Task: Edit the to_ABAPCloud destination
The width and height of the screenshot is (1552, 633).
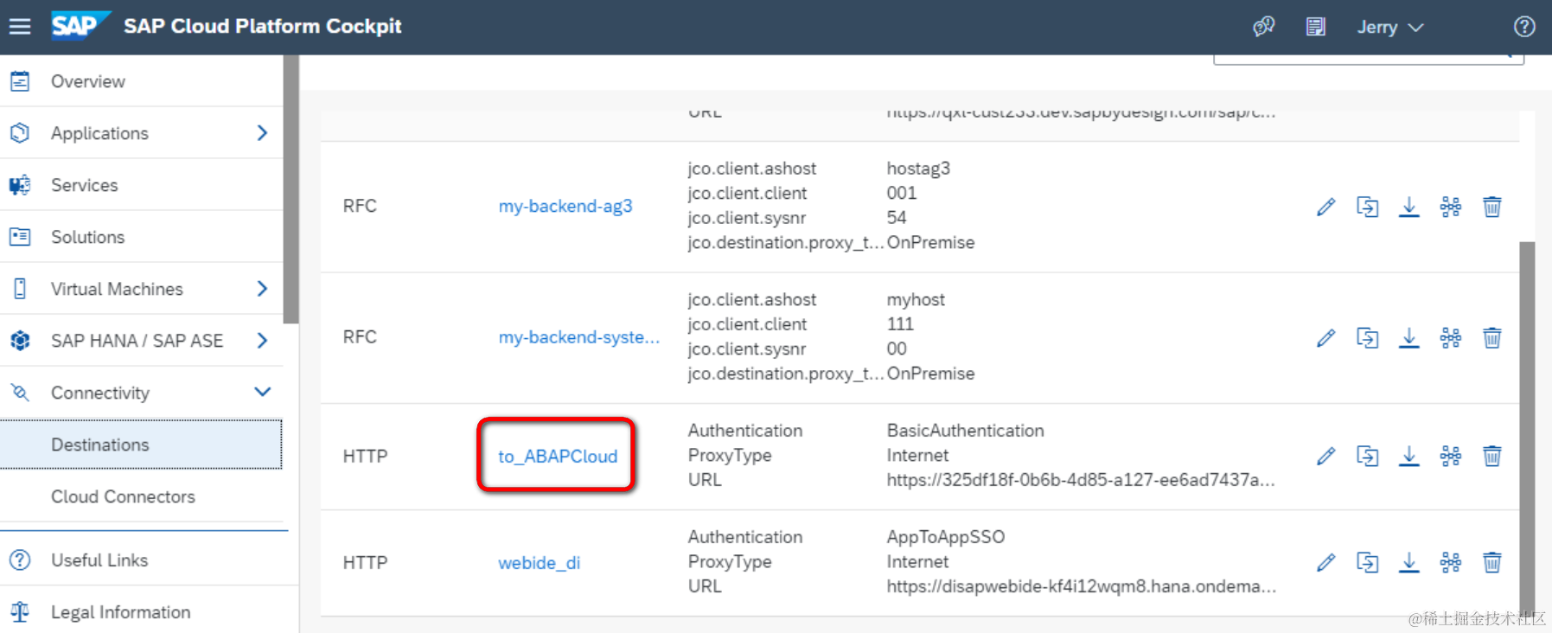Action: point(1326,457)
